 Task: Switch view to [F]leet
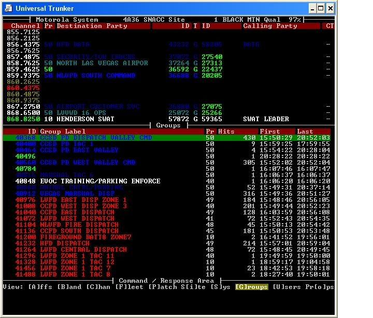tap(130, 287)
